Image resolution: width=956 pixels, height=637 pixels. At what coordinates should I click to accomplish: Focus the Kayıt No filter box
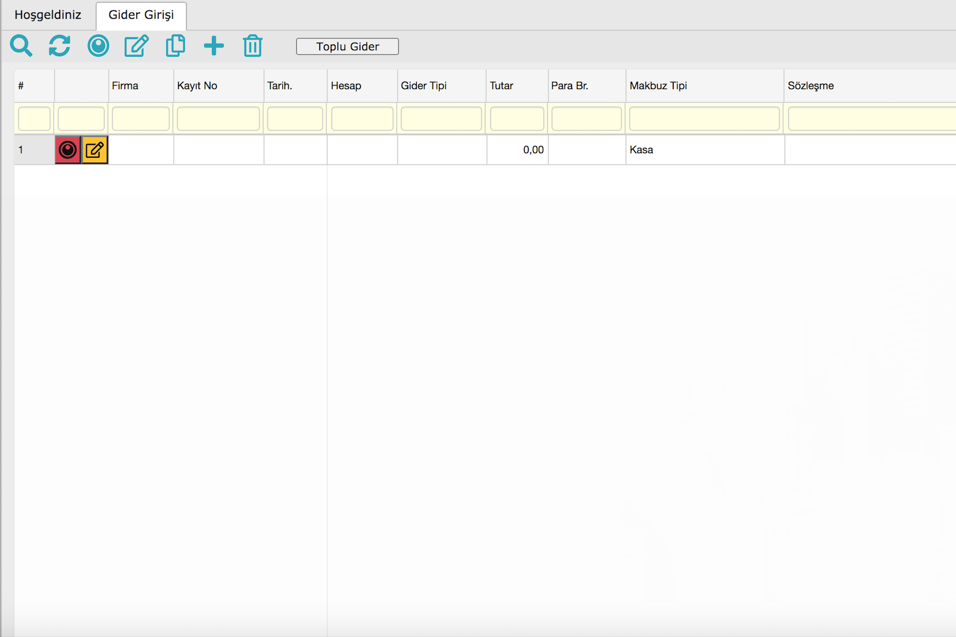pos(218,119)
